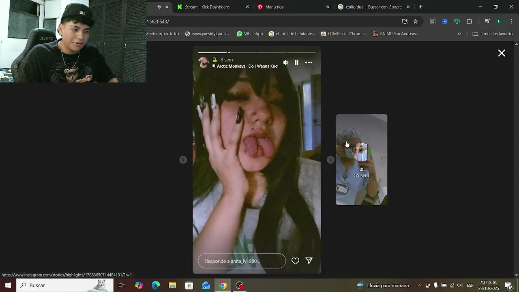Click the Responde a anita_lv1980 reply field
Image resolution: width=519 pixels, height=292 pixels.
242,261
